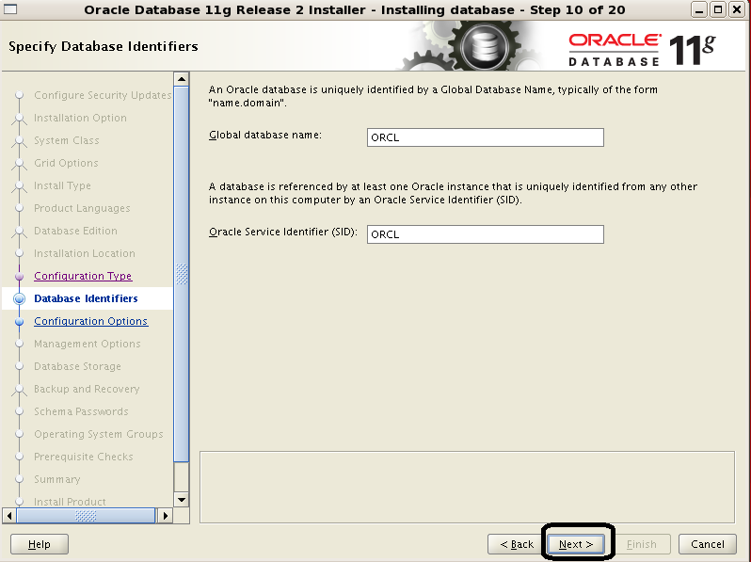Click the Database Identifiers step bullet icon

pos(18,299)
